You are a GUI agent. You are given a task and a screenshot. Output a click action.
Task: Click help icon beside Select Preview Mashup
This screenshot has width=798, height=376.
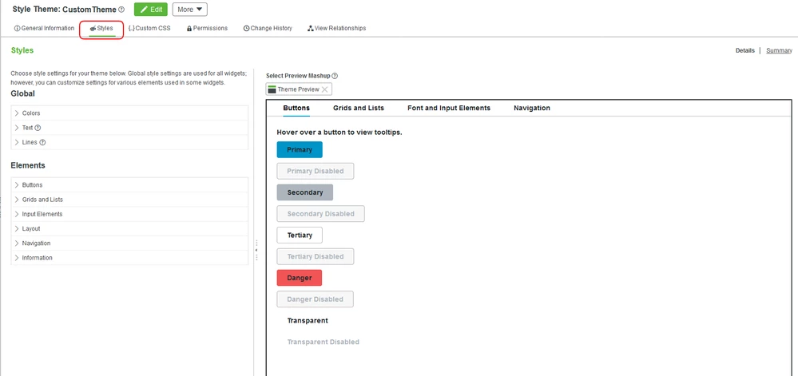[x=335, y=76]
